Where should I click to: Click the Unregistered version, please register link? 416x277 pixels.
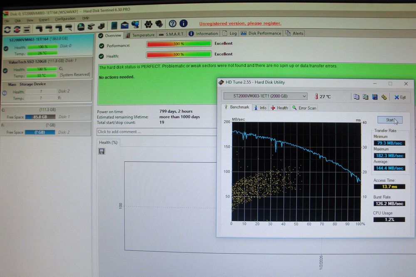[240, 23]
